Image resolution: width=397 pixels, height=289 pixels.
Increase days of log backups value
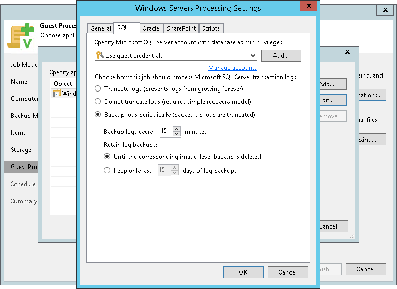tap(175, 168)
